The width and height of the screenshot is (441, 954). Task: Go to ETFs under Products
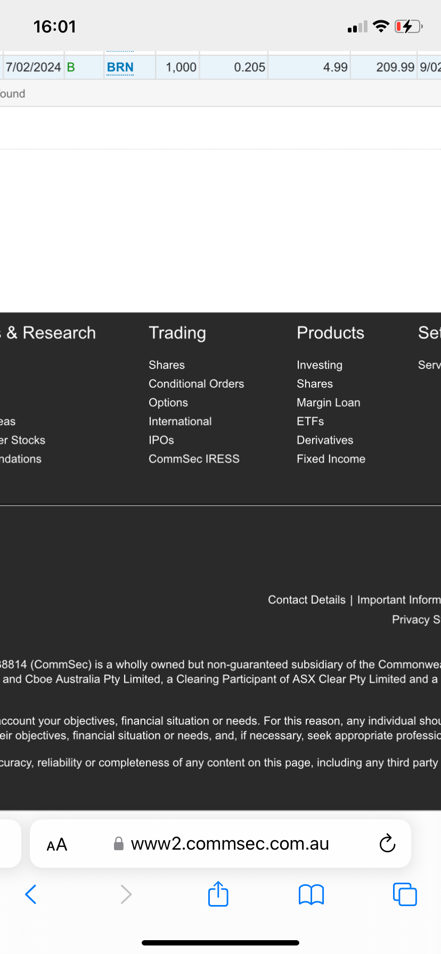point(311,421)
